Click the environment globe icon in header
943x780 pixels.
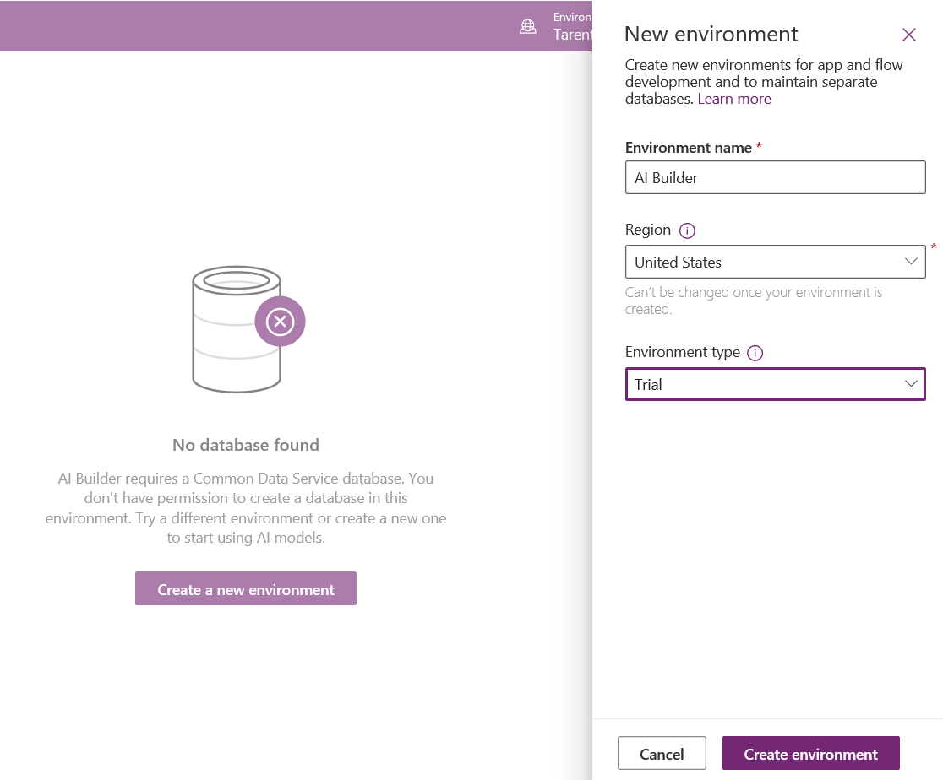point(527,26)
